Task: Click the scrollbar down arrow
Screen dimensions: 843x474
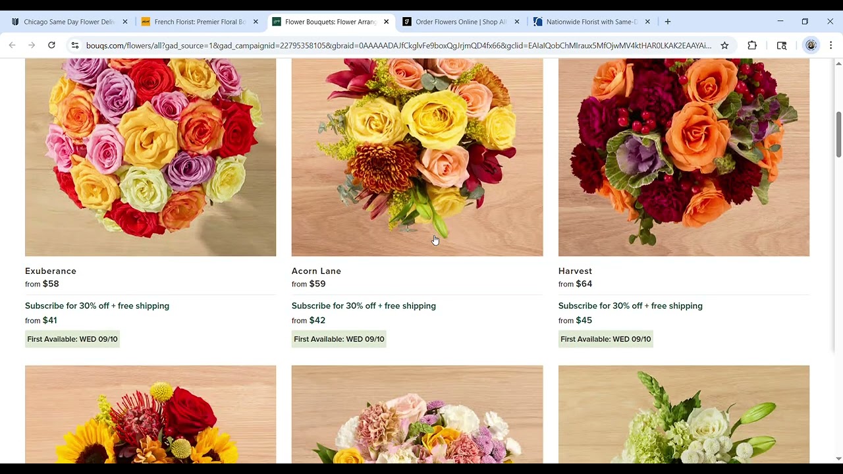Action: pos(838,458)
